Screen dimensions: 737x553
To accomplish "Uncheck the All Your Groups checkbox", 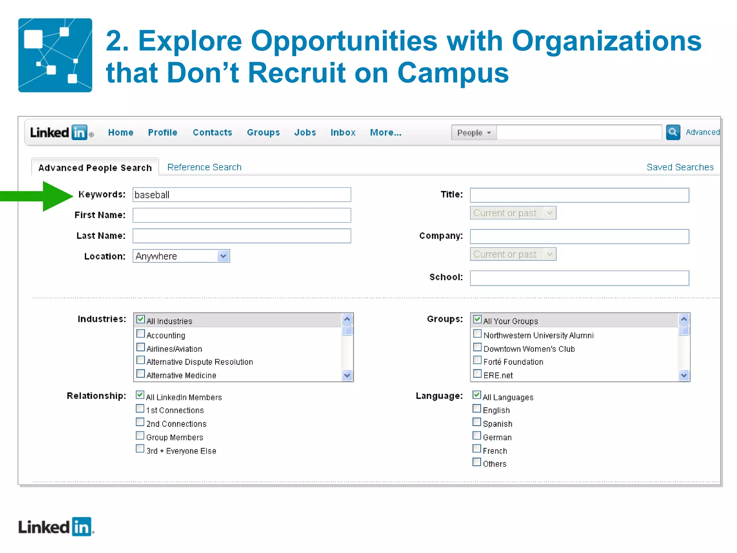I will tap(478, 320).
